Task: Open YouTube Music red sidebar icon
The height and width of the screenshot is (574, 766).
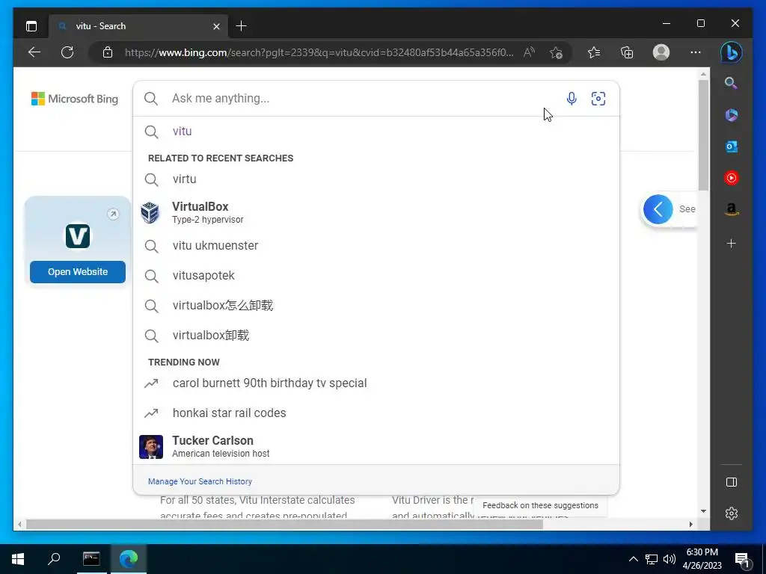Action: 732,178
